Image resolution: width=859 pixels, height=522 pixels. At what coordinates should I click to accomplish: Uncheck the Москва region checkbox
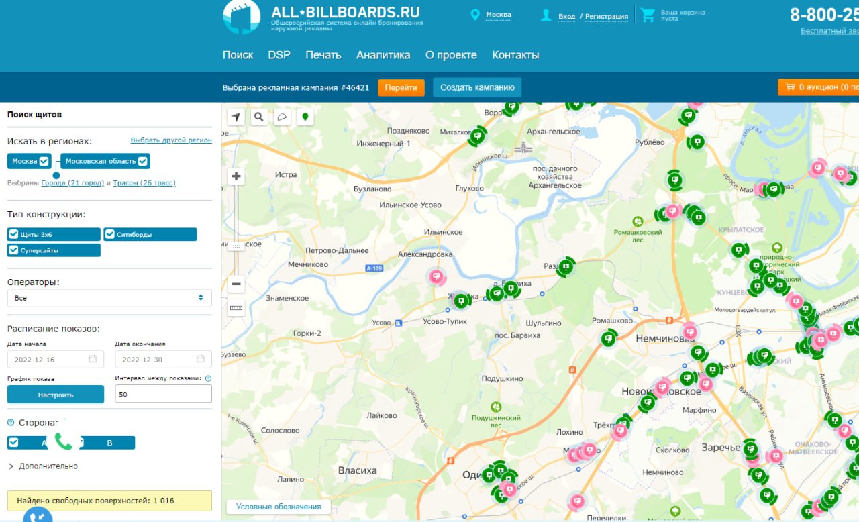pyautogui.click(x=44, y=161)
